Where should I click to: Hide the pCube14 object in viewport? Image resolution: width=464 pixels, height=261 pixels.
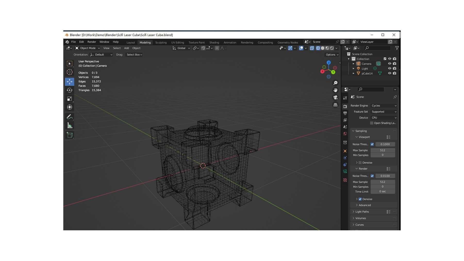(x=390, y=73)
